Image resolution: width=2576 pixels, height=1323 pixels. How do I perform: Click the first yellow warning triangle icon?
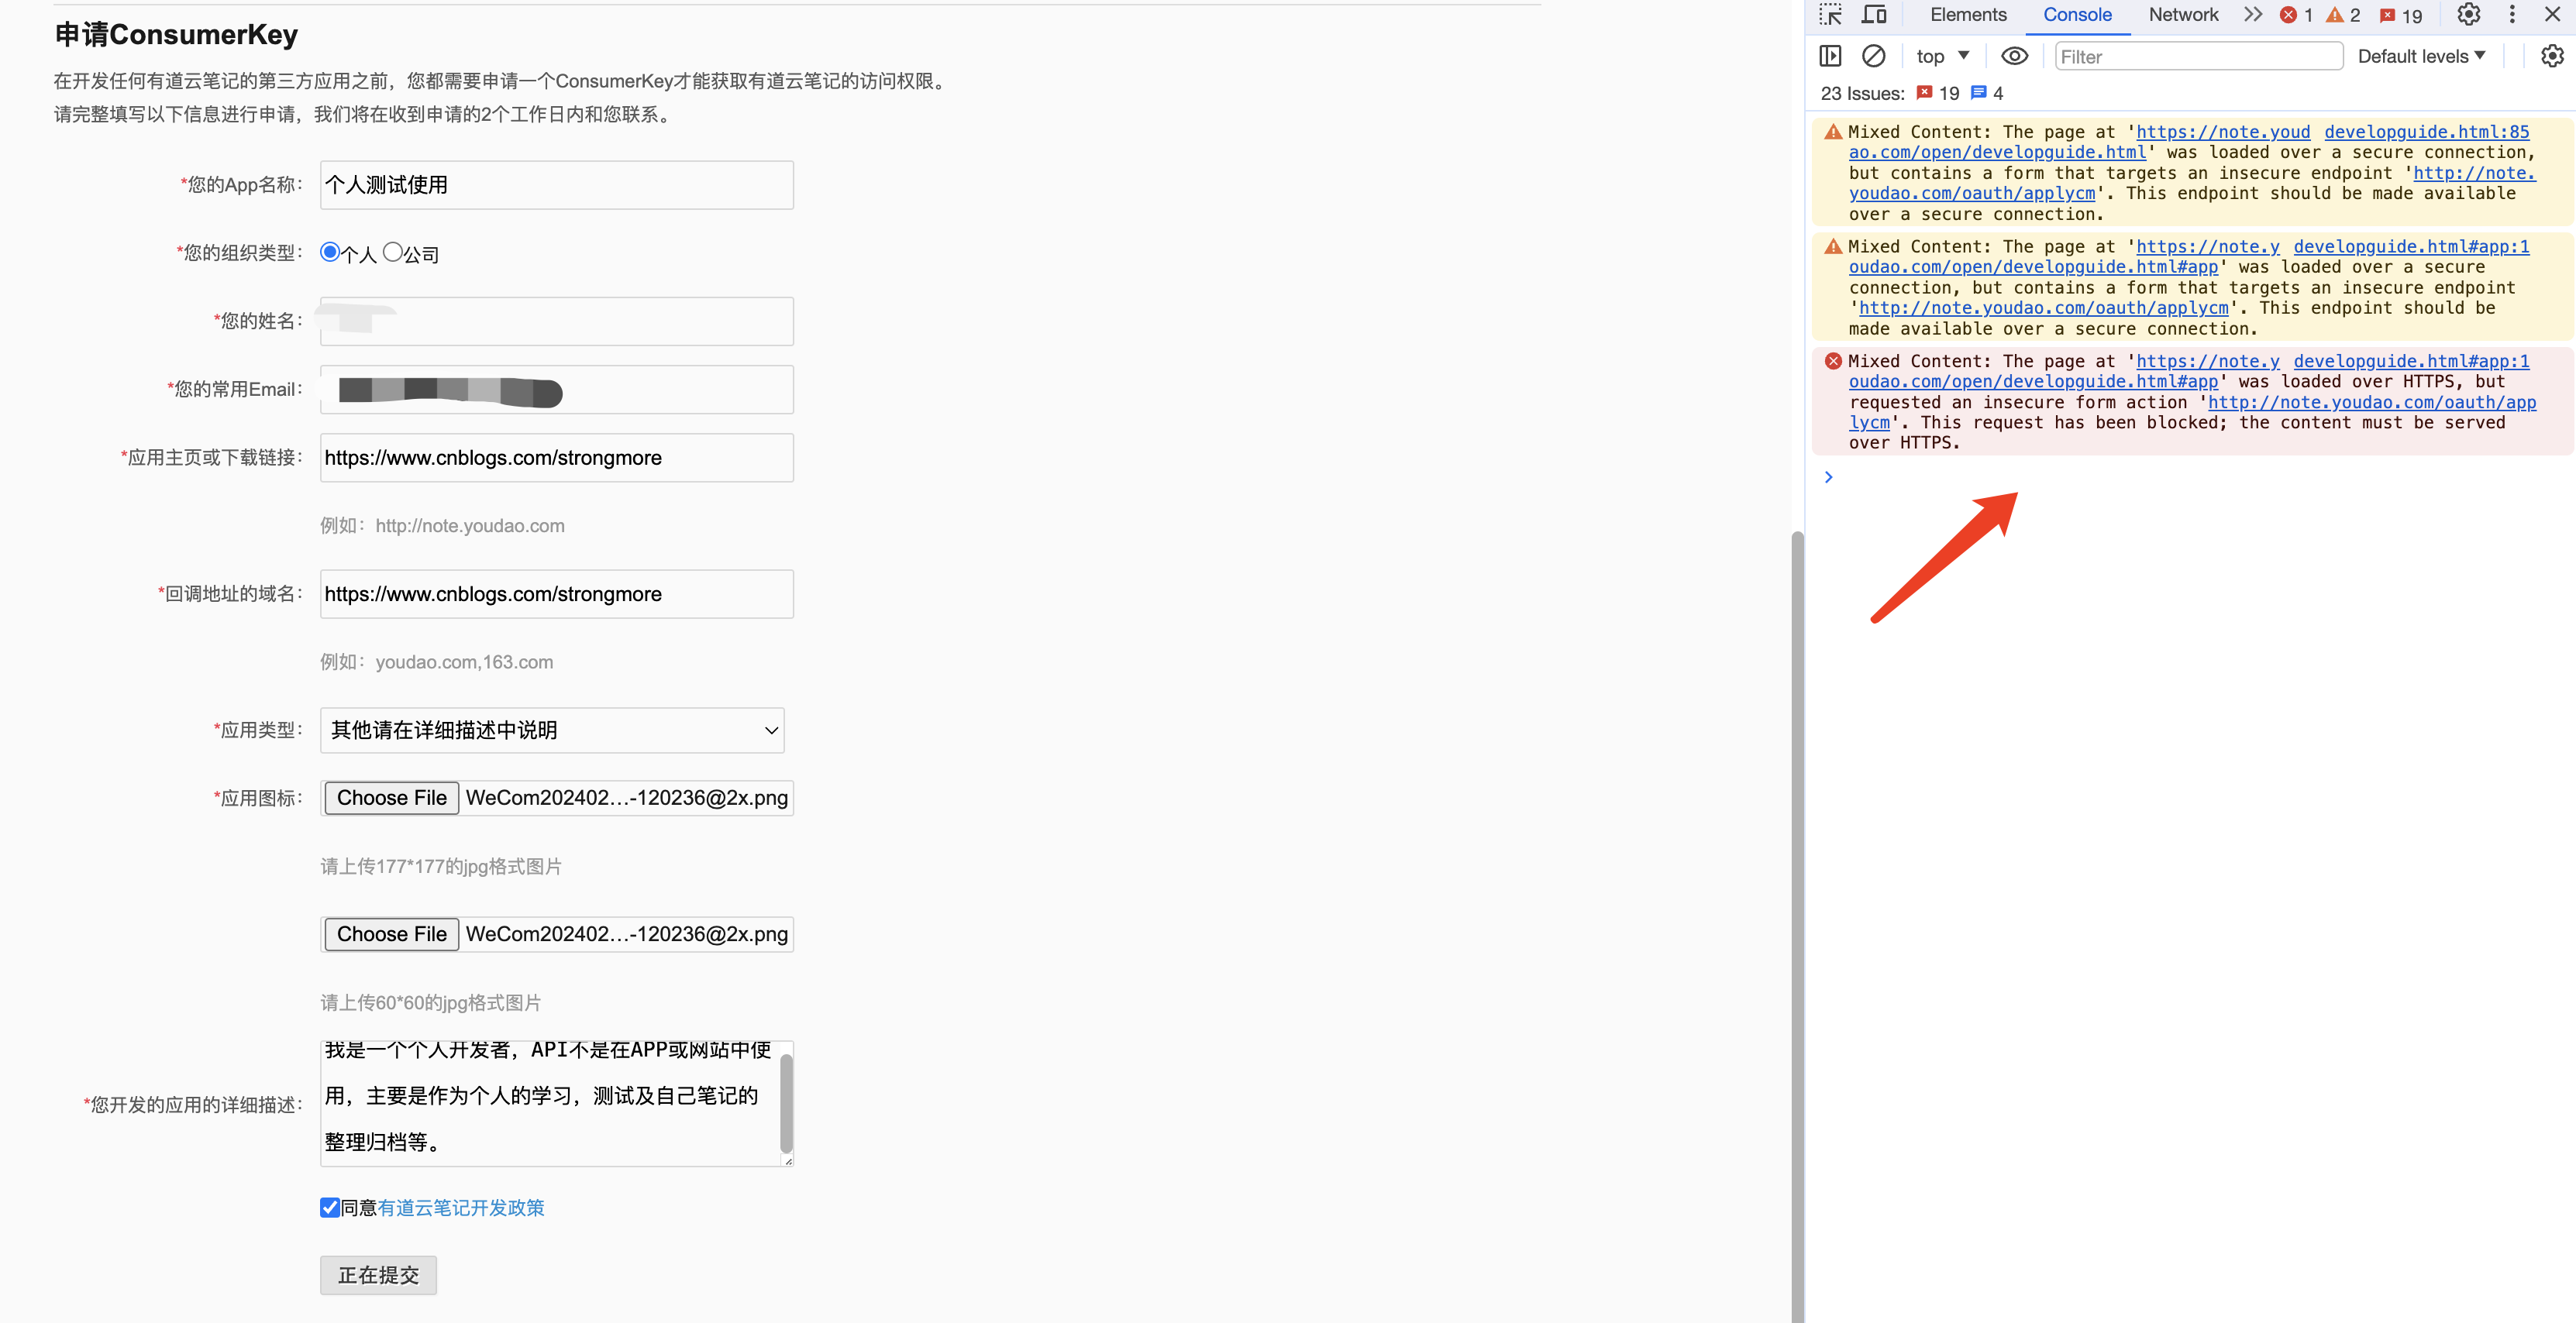tap(1833, 132)
